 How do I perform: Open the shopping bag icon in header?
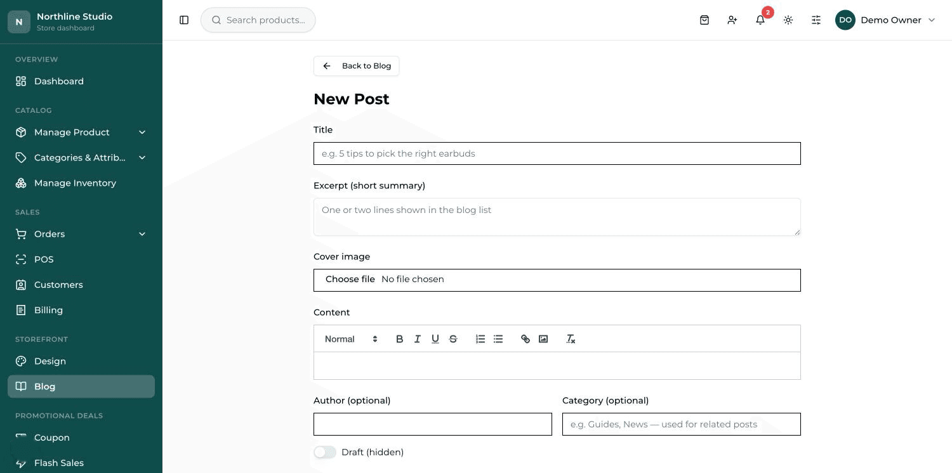click(x=704, y=20)
